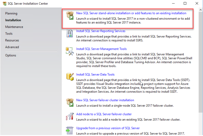The height and width of the screenshot is (136, 203).
Task: Click the SQL Server Data Tools icon
Action: click(x=70, y=77)
